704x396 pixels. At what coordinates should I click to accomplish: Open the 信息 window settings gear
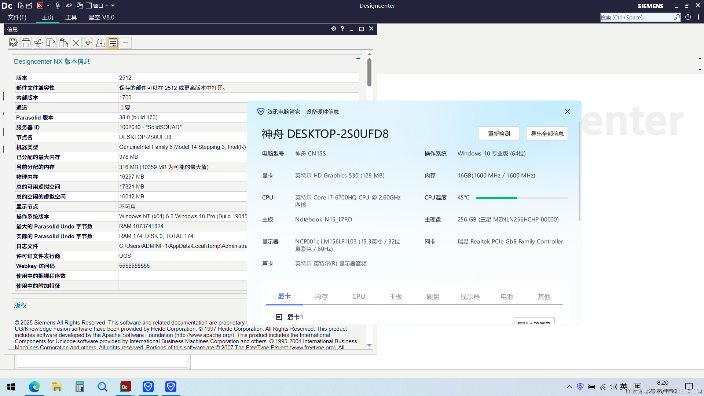coord(334,29)
